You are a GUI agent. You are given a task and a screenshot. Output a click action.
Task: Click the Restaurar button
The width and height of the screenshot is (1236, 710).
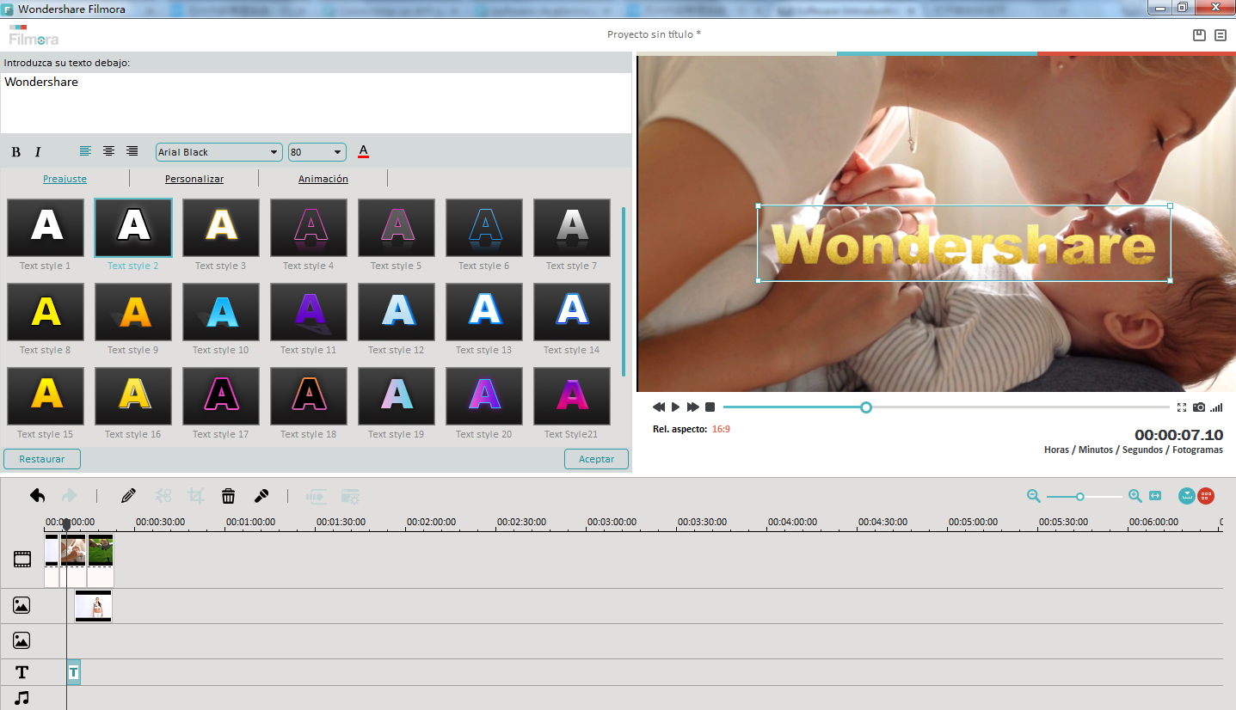click(42, 459)
